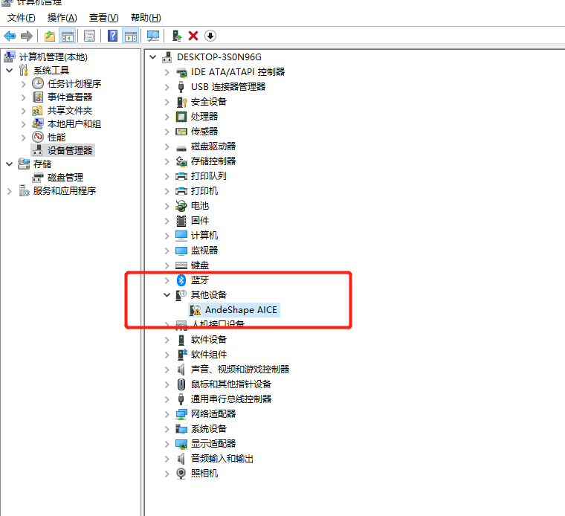Select 本地用户和组 in left tree
Screen dimensions: 565x516
[x=74, y=124]
